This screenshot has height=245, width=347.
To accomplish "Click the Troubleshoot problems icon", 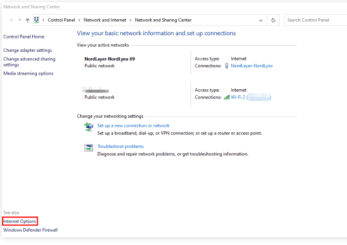I will click(x=89, y=147).
